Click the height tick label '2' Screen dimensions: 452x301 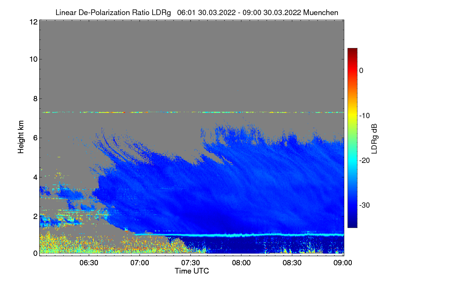35,216
